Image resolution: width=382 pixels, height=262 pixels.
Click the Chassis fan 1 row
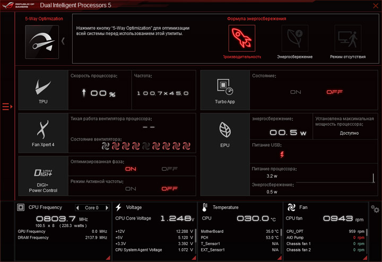[325, 244]
